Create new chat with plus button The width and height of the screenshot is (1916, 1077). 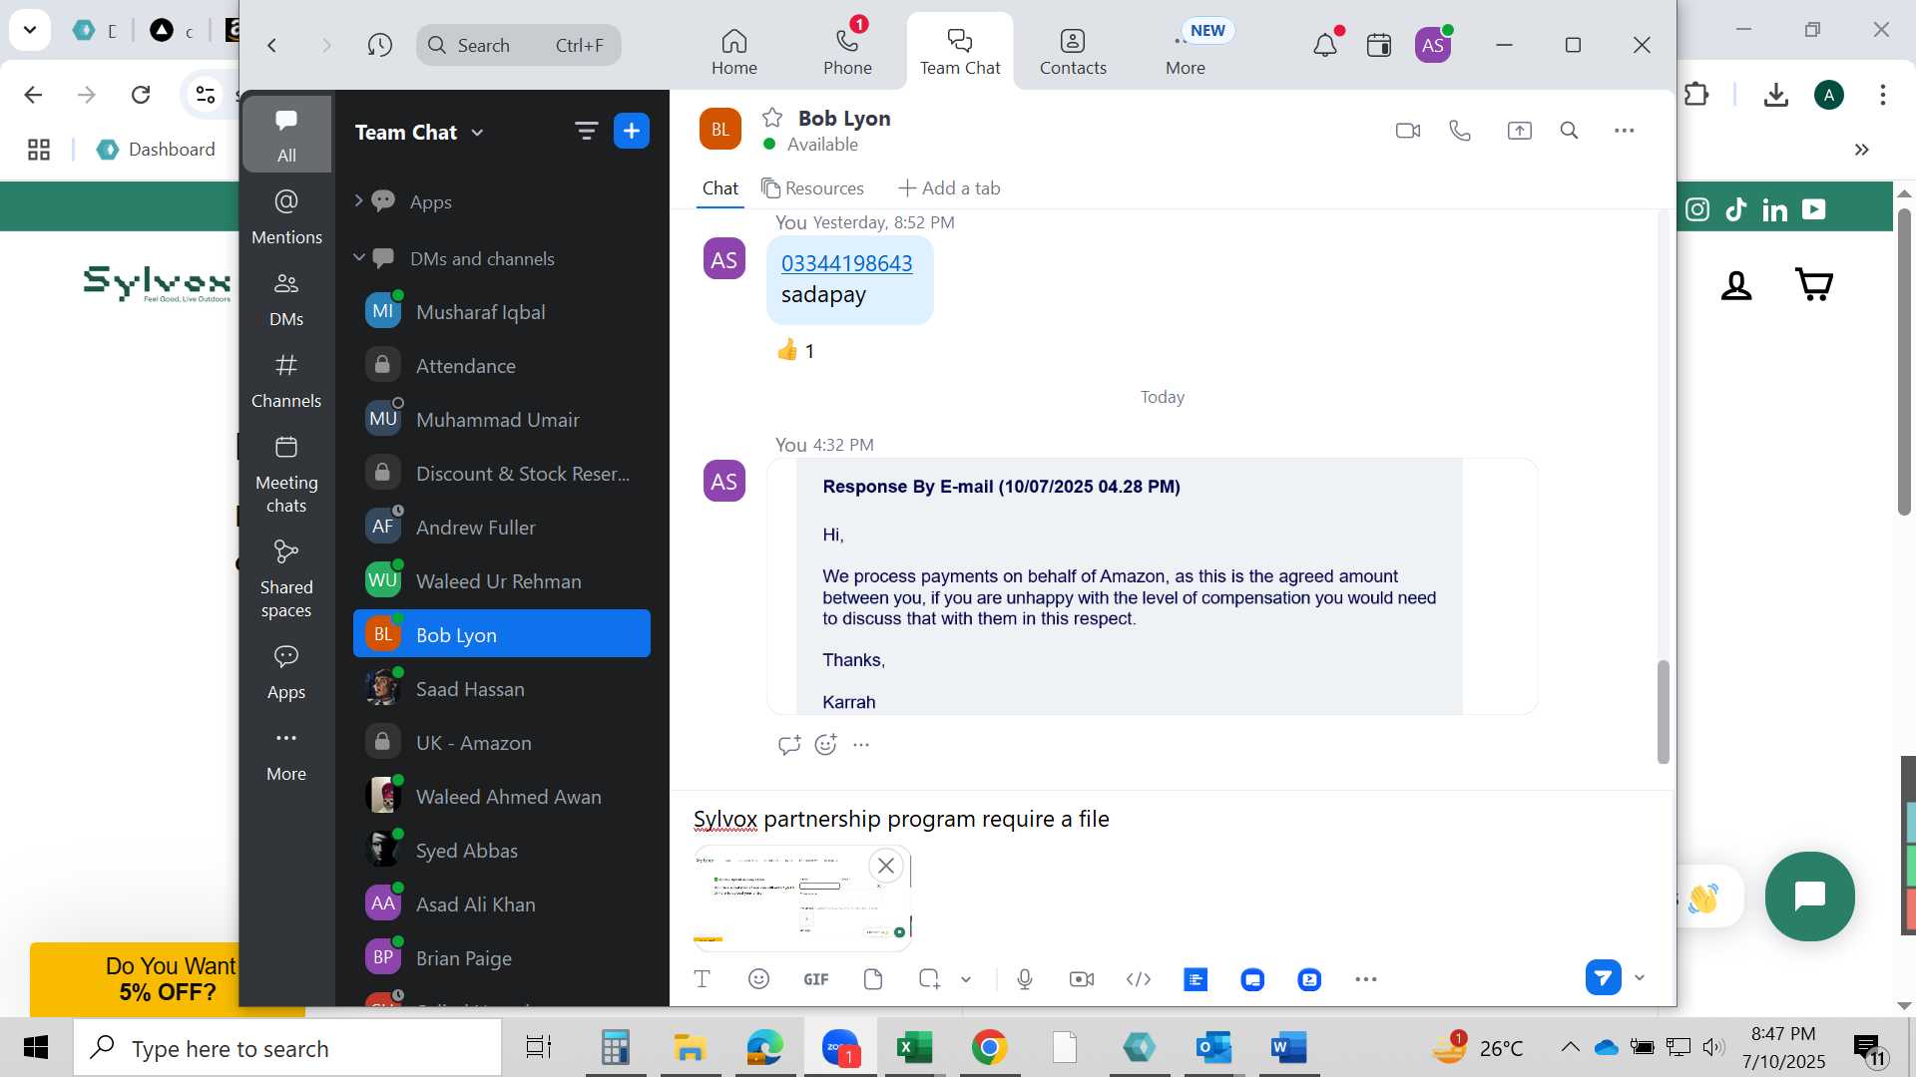632,131
